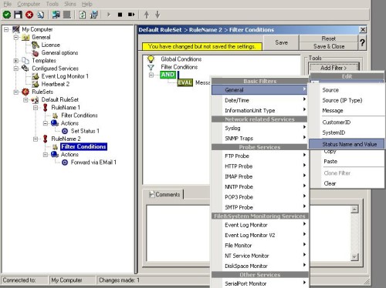Click the Event Log Monitor 1 service icon
This screenshot has width=386, height=288.
(36, 76)
